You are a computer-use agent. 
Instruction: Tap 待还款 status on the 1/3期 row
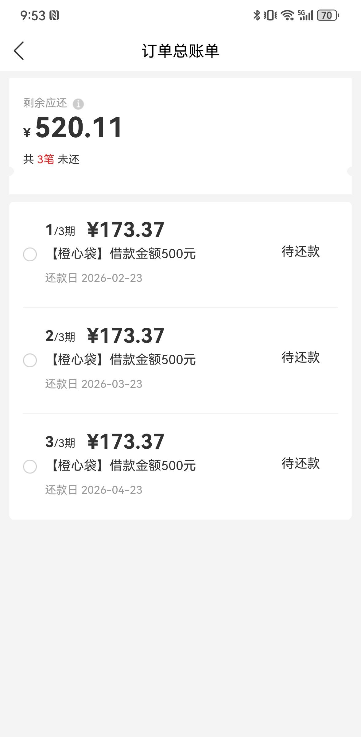tap(301, 252)
